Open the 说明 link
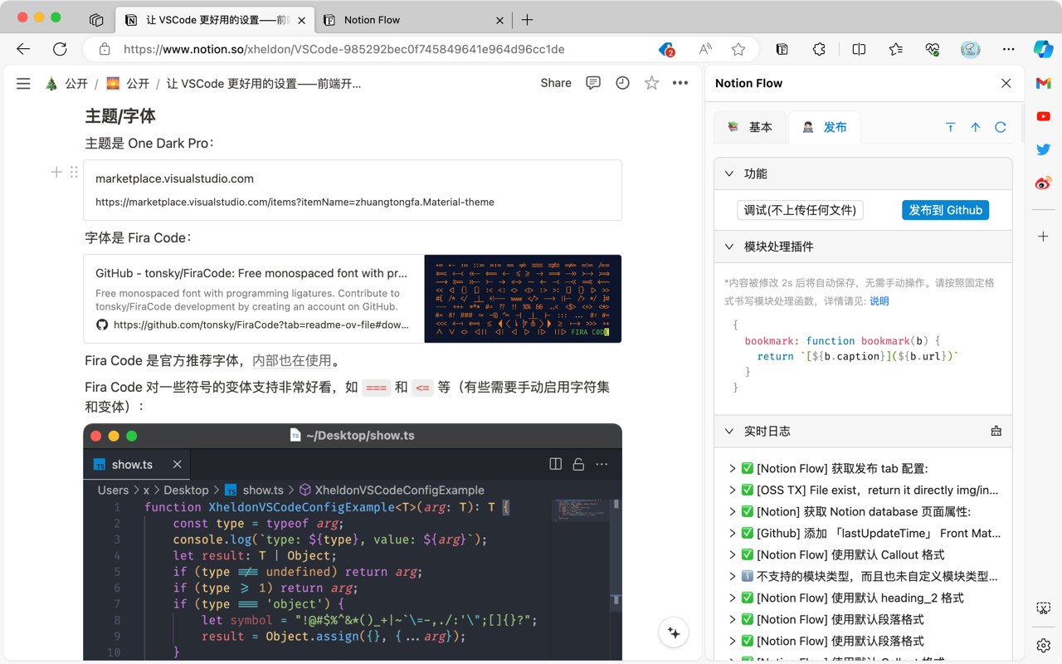The height and width of the screenshot is (664, 1062). (x=879, y=301)
